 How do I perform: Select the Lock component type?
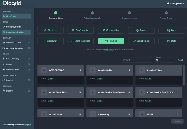click(172, 30)
